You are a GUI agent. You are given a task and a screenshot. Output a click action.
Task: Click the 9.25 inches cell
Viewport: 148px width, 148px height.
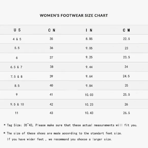point(89,57)
